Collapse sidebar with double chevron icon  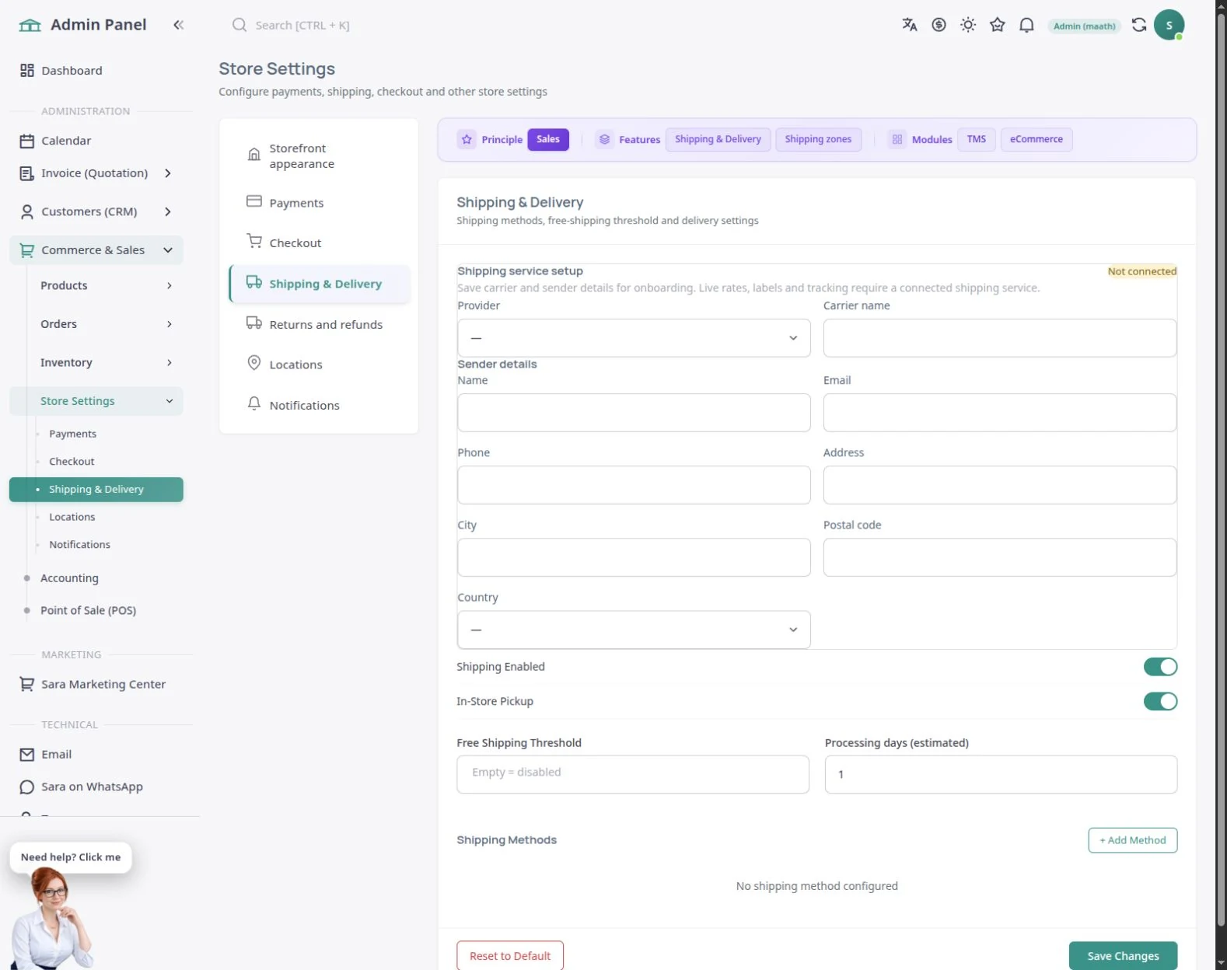pyautogui.click(x=178, y=25)
